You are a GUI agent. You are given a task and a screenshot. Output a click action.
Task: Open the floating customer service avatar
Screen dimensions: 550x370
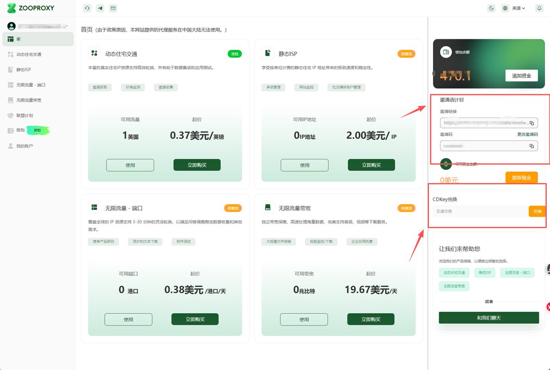click(x=547, y=269)
